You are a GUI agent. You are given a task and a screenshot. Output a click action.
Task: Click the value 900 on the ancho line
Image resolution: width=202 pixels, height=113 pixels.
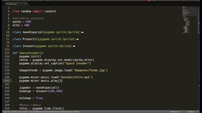point(28,22)
